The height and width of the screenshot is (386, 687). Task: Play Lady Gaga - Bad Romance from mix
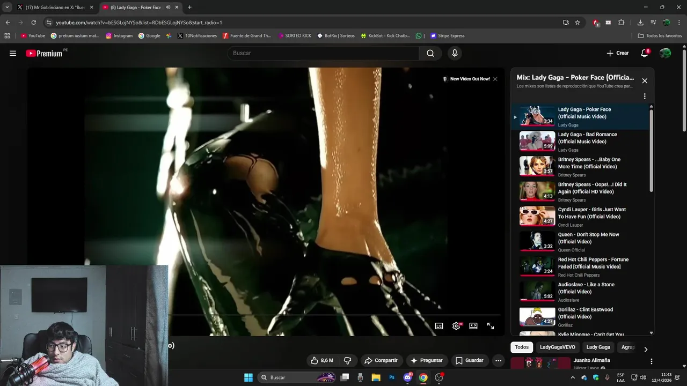click(x=580, y=142)
